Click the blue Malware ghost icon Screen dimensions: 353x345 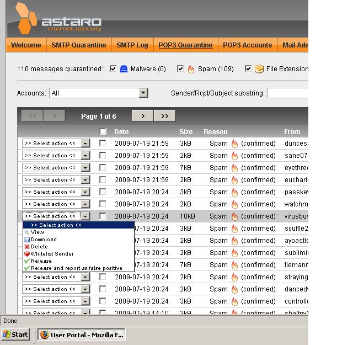[124, 69]
